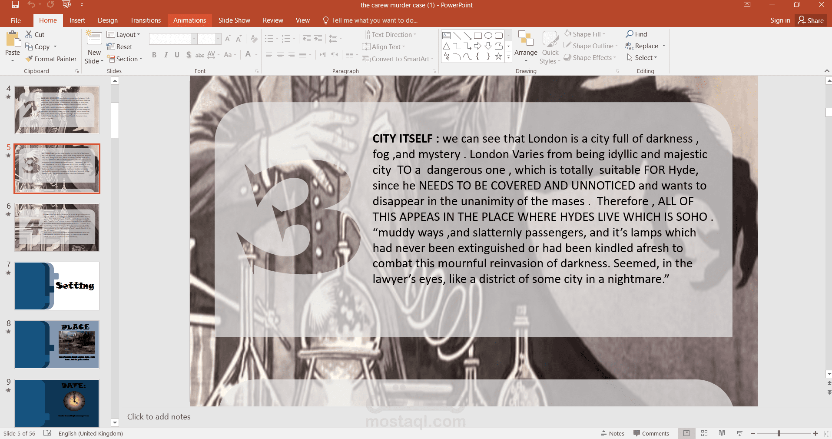
Task: Undo the last action
Action: (x=31, y=5)
